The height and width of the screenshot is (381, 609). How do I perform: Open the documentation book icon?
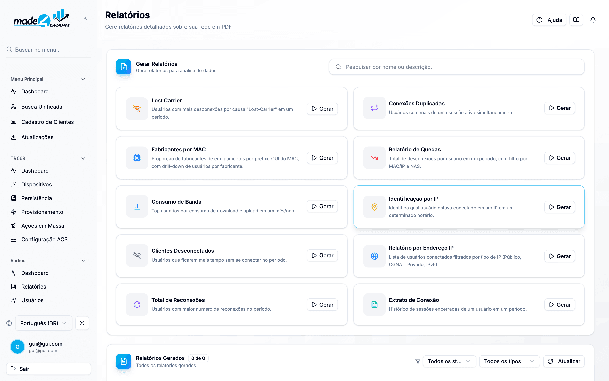click(576, 20)
